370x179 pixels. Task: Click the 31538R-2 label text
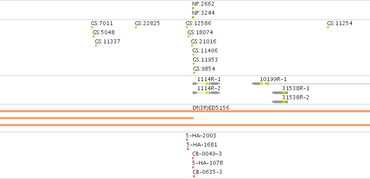296,98
